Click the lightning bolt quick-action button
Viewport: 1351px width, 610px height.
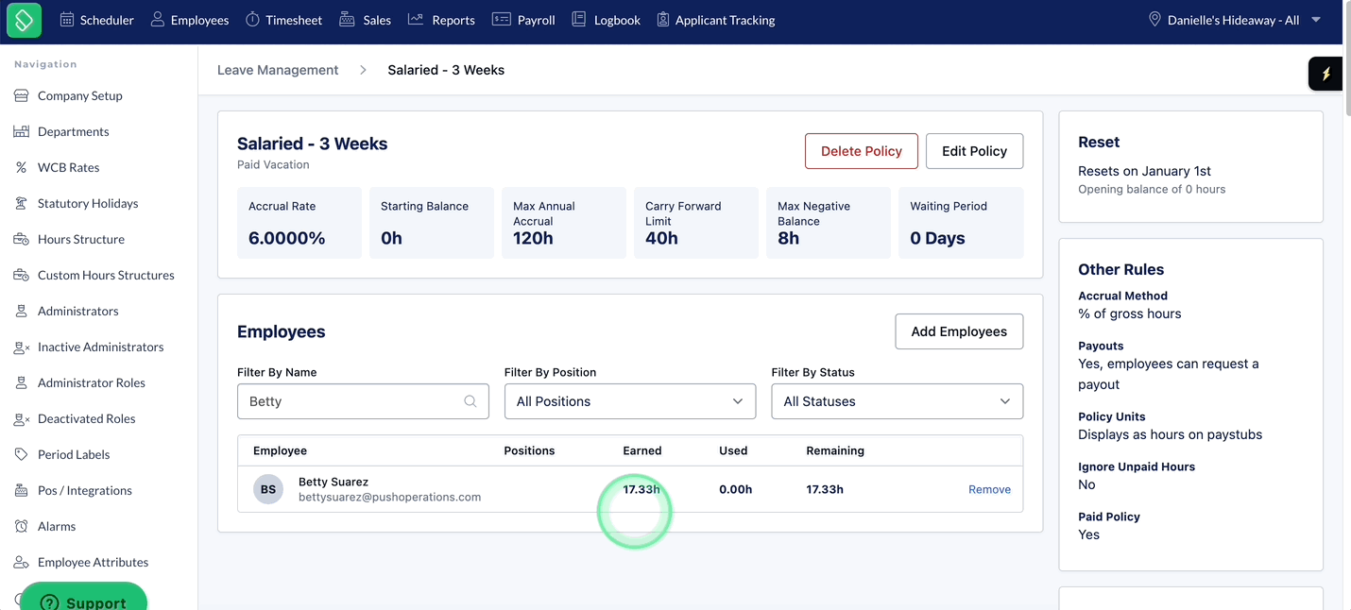coord(1326,74)
